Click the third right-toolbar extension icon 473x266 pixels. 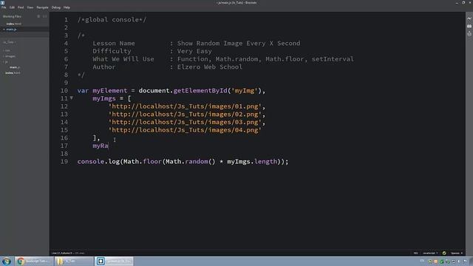coord(469,34)
